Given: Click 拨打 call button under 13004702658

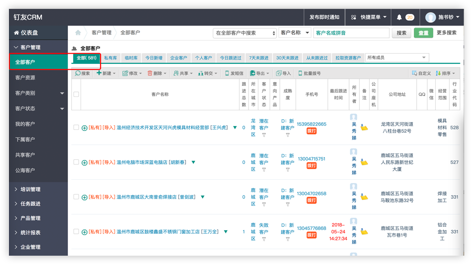Looking at the screenshot, I should [311, 200].
